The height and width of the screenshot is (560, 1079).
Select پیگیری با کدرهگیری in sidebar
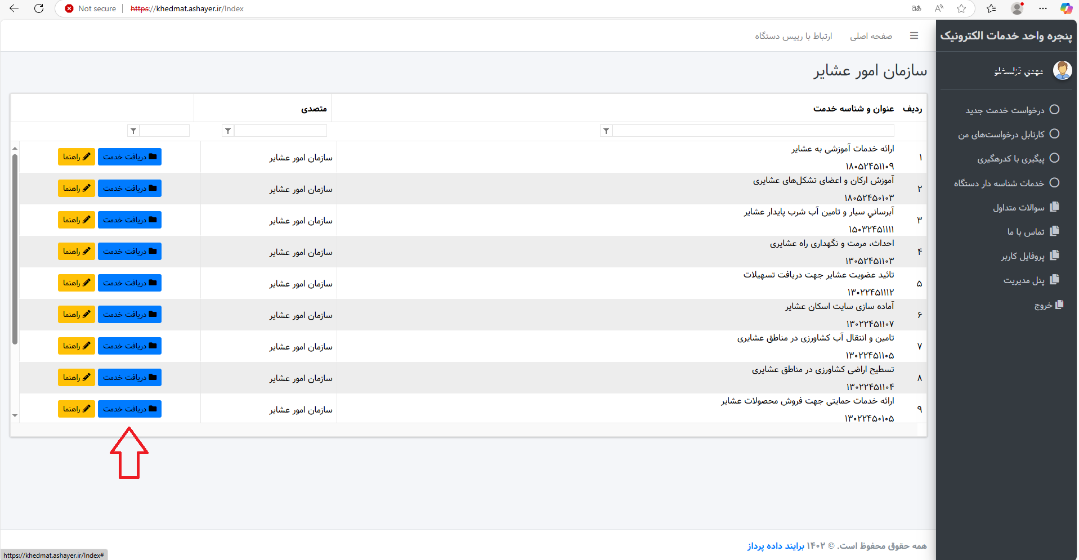[x=1011, y=159]
